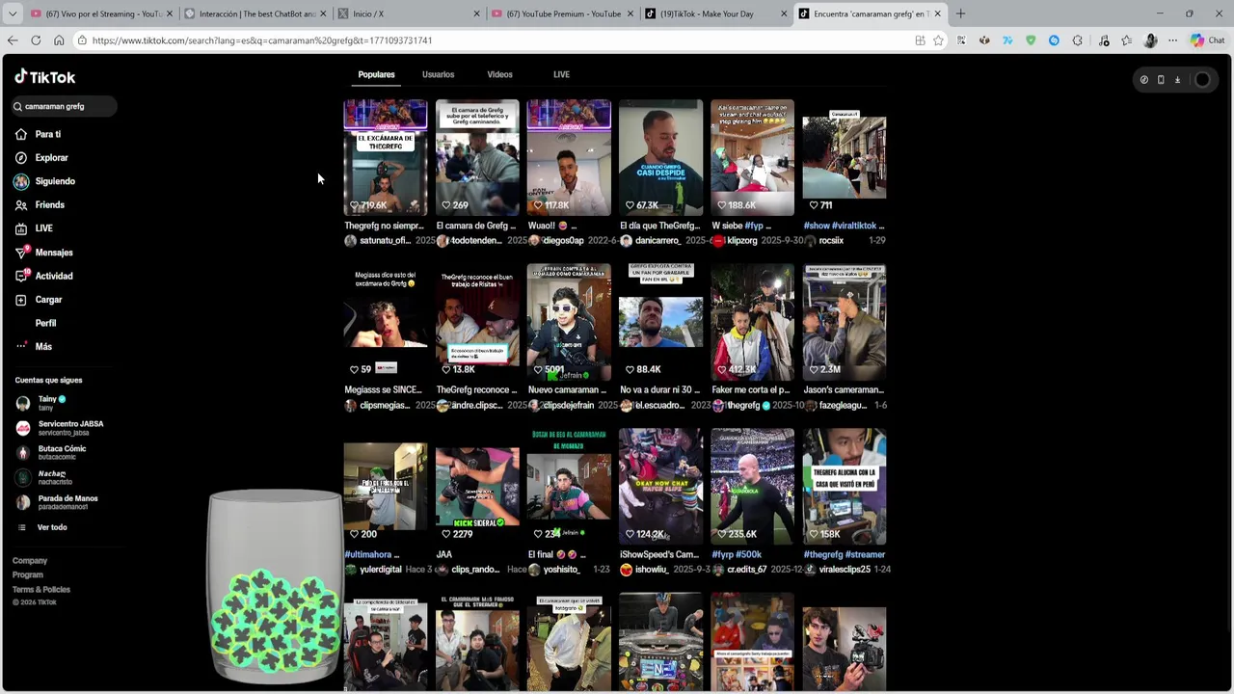Open Servicentro JABSA followed account

tap(60, 427)
